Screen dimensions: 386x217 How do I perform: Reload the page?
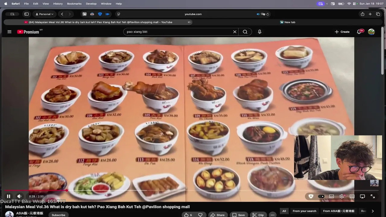pyautogui.click(x=268, y=14)
